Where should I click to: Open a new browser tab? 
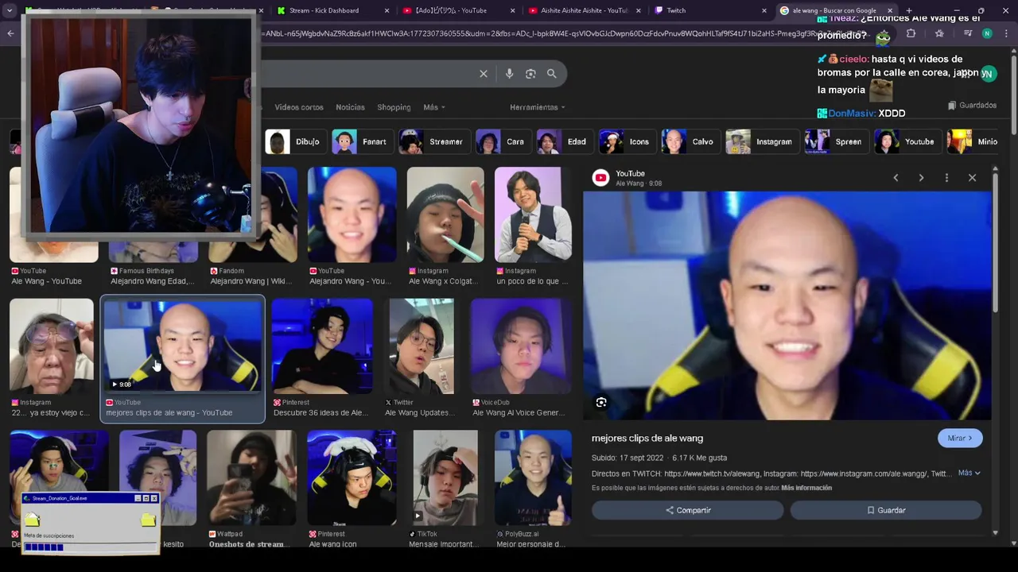(909, 10)
